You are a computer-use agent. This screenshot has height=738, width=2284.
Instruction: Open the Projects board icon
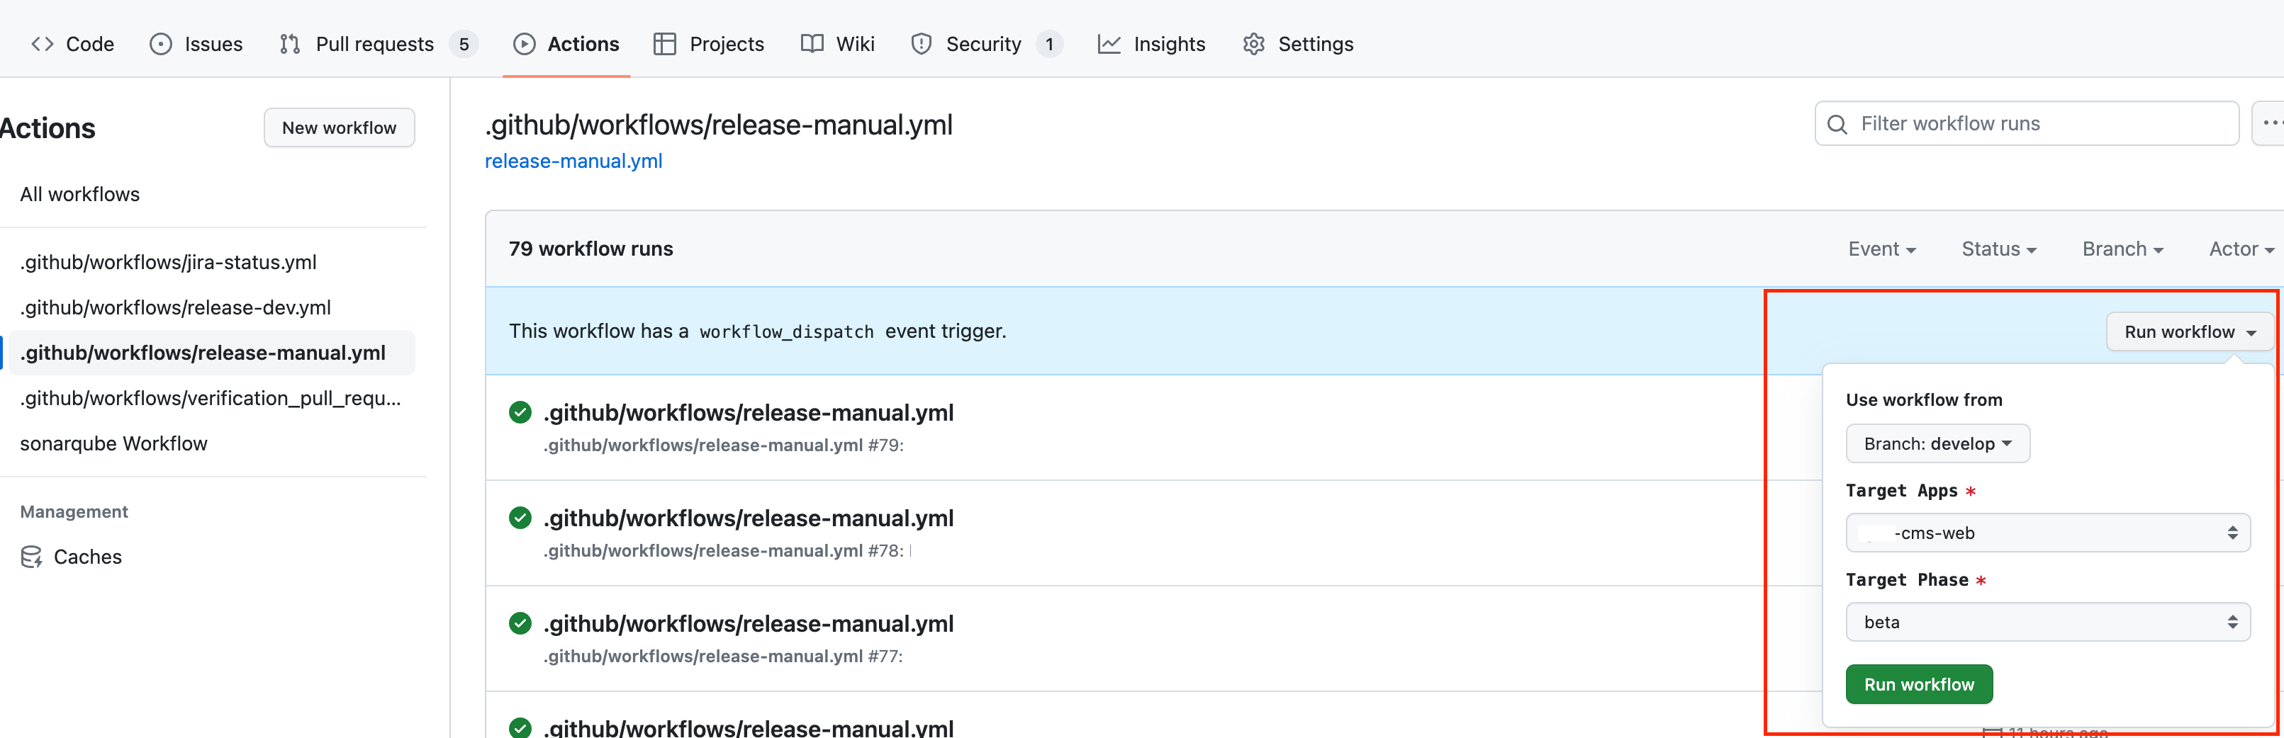(x=664, y=45)
